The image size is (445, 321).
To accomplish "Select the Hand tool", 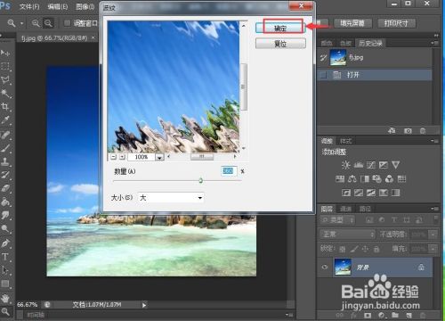I will click(5, 298).
